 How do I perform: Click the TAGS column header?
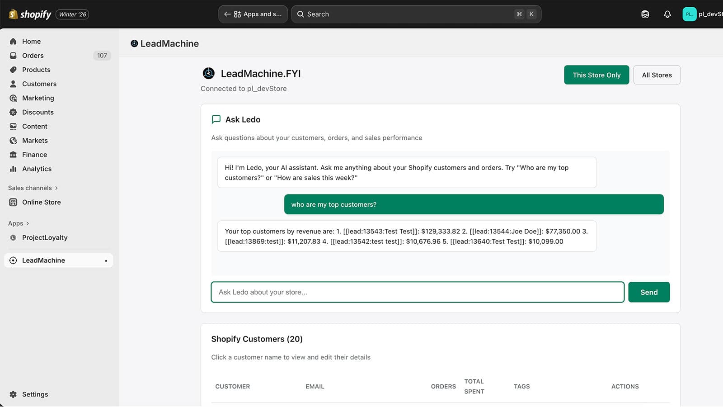click(x=522, y=387)
